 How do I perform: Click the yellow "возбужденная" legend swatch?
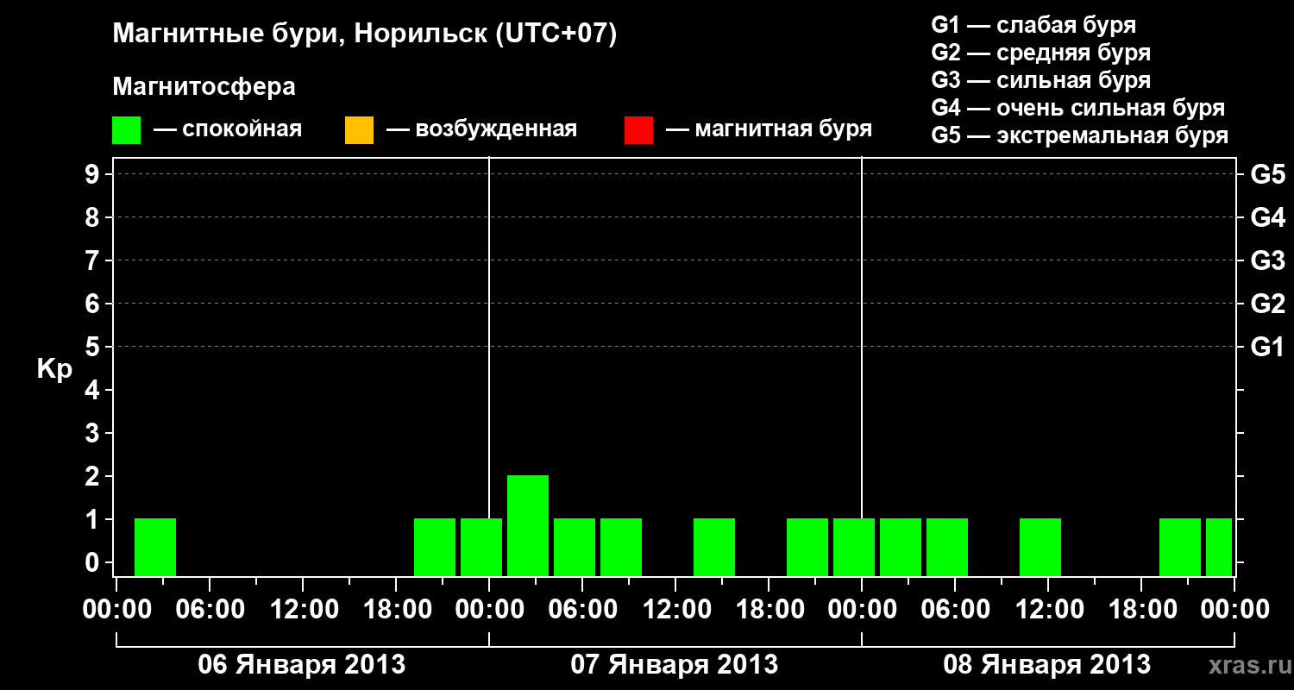point(359,130)
